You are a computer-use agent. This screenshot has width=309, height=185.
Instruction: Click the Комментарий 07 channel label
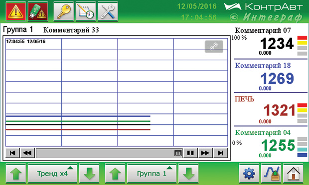pyautogui.click(x=263, y=30)
